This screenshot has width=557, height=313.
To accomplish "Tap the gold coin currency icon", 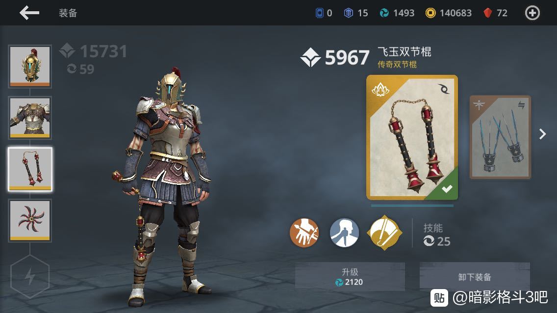I will pos(430,13).
